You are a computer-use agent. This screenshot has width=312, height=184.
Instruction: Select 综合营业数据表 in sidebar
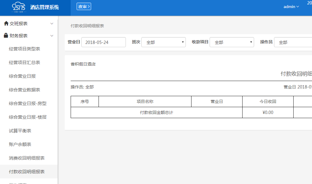[25, 90]
